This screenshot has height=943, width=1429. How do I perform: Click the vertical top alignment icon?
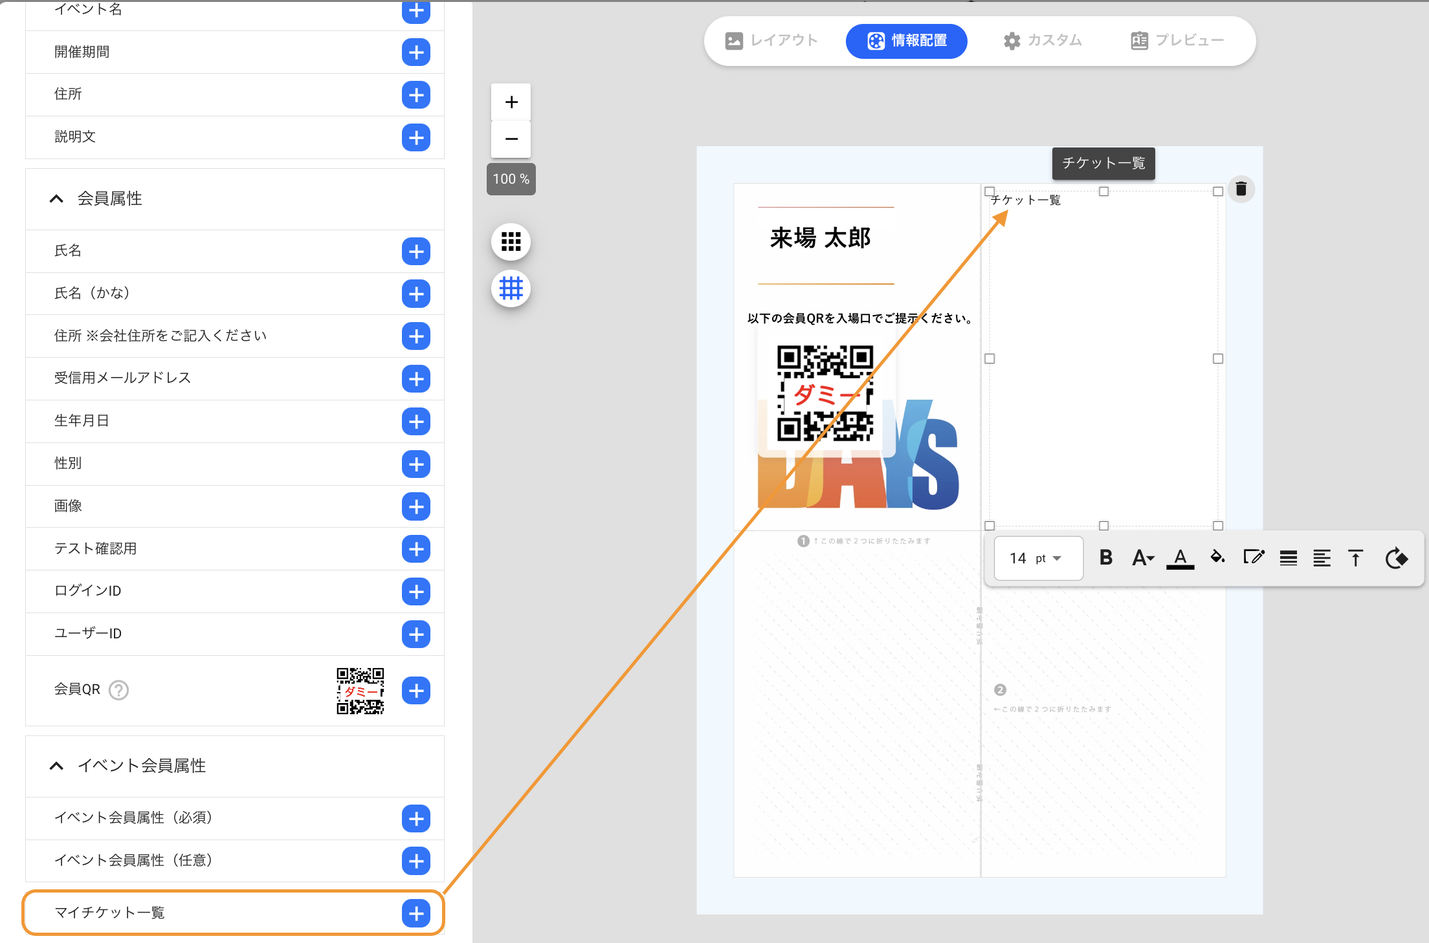pyautogui.click(x=1356, y=558)
